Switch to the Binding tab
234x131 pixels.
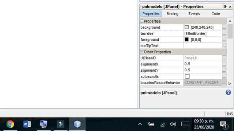tap(172, 14)
